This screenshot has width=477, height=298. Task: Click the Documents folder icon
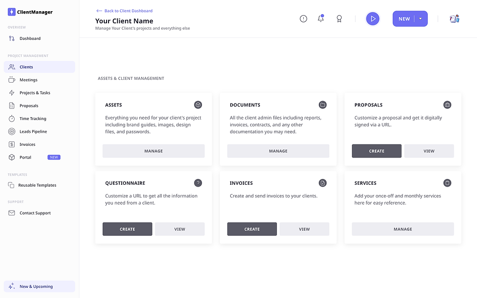(x=323, y=105)
